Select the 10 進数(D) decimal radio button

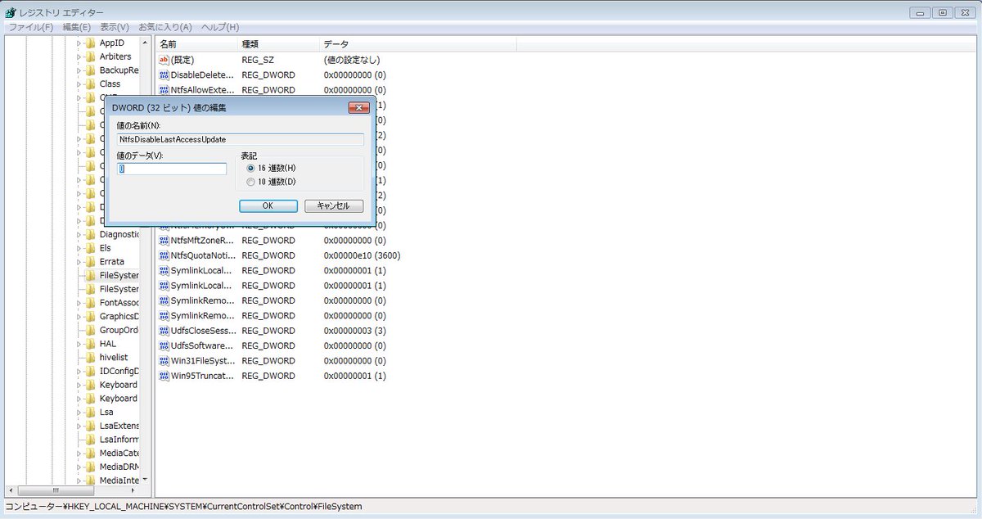[x=250, y=182]
